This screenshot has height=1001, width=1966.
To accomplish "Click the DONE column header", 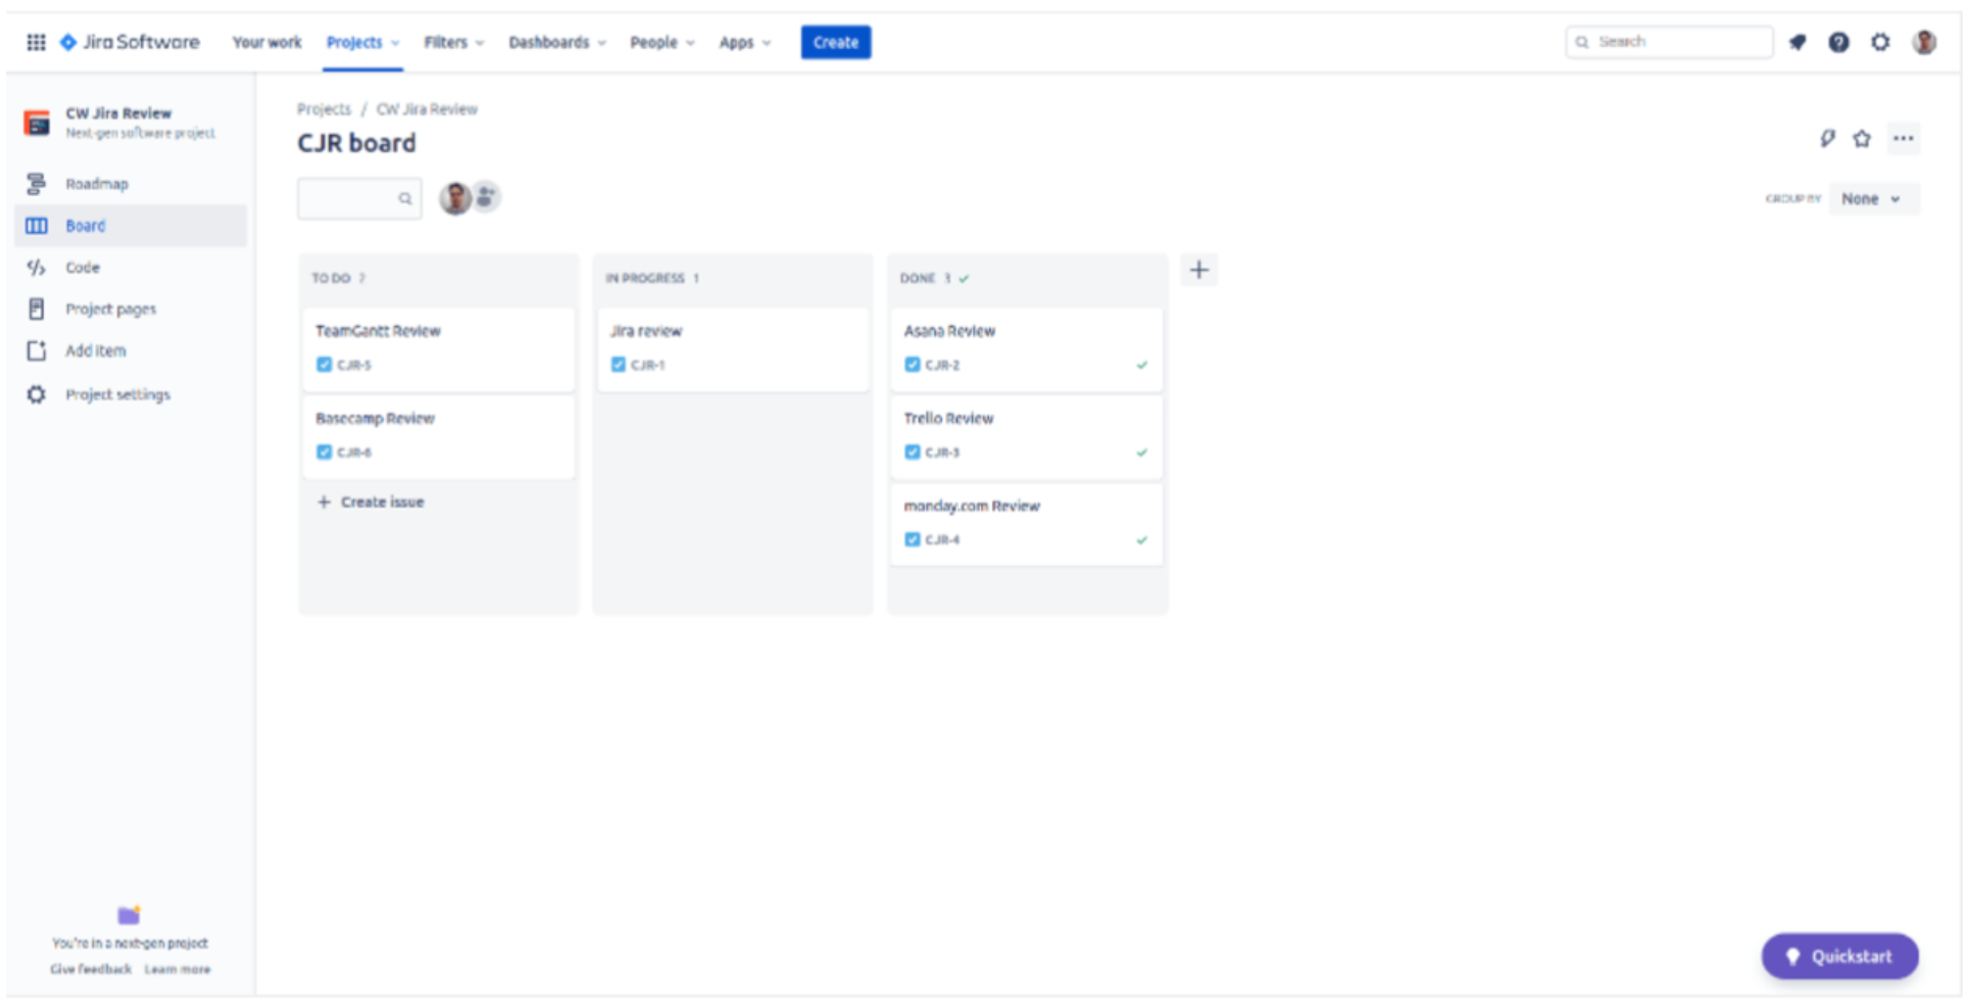I will pos(934,278).
